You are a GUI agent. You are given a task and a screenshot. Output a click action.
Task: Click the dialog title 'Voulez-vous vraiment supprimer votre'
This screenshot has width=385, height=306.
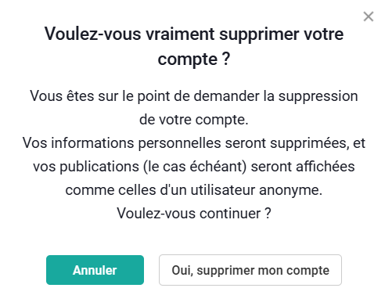pyautogui.click(x=194, y=34)
